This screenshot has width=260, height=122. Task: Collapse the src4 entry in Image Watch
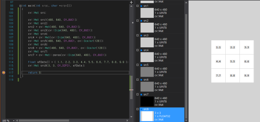(x=137, y=50)
